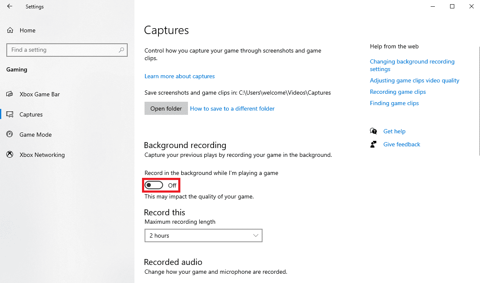Click Find a setting search box
Screen dimensions: 480x283
[63, 50]
